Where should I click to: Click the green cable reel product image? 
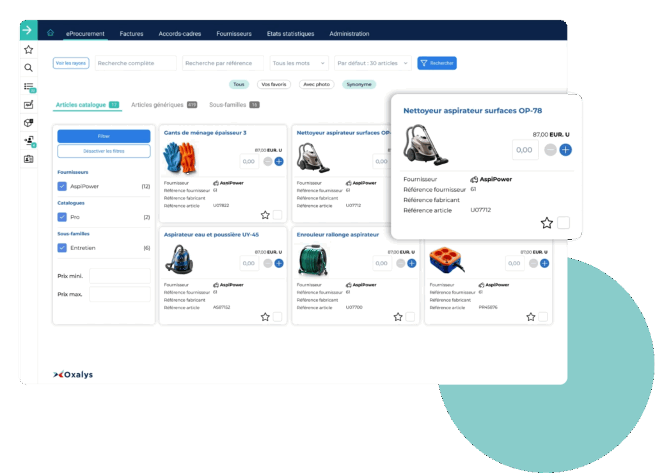click(313, 260)
